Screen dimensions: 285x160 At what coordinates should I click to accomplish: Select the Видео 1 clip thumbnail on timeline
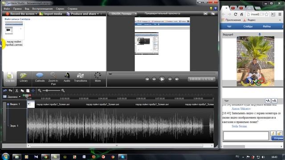point(31,104)
